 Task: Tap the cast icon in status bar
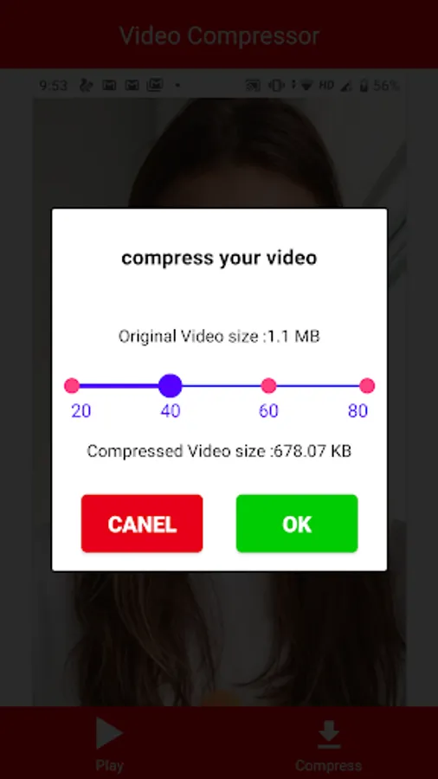(x=254, y=86)
